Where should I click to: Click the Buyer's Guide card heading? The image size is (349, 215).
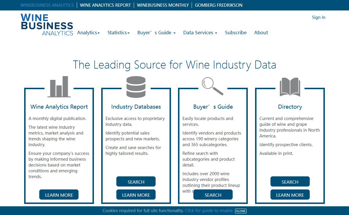(x=213, y=107)
